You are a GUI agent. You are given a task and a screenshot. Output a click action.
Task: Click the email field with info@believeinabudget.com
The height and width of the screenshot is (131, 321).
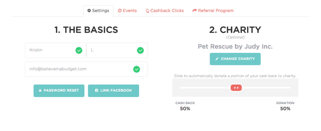click(x=78, y=69)
